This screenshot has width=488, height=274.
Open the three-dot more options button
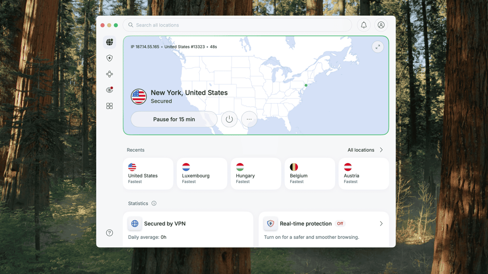249,119
